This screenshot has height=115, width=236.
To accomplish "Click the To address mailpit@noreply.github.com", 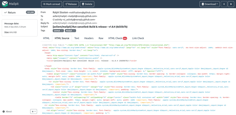I will (82, 16).
